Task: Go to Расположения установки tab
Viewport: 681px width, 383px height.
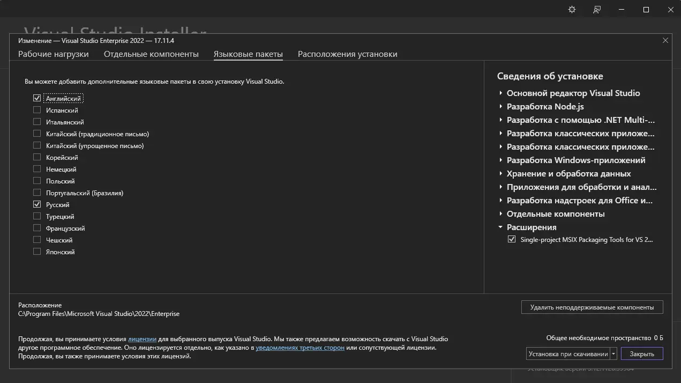Action: (x=348, y=54)
